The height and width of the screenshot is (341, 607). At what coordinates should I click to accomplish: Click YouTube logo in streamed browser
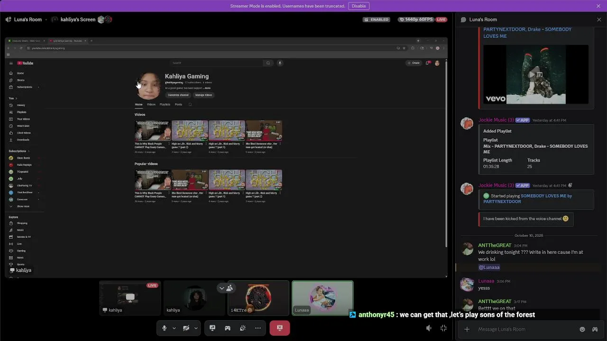click(x=26, y=63)
